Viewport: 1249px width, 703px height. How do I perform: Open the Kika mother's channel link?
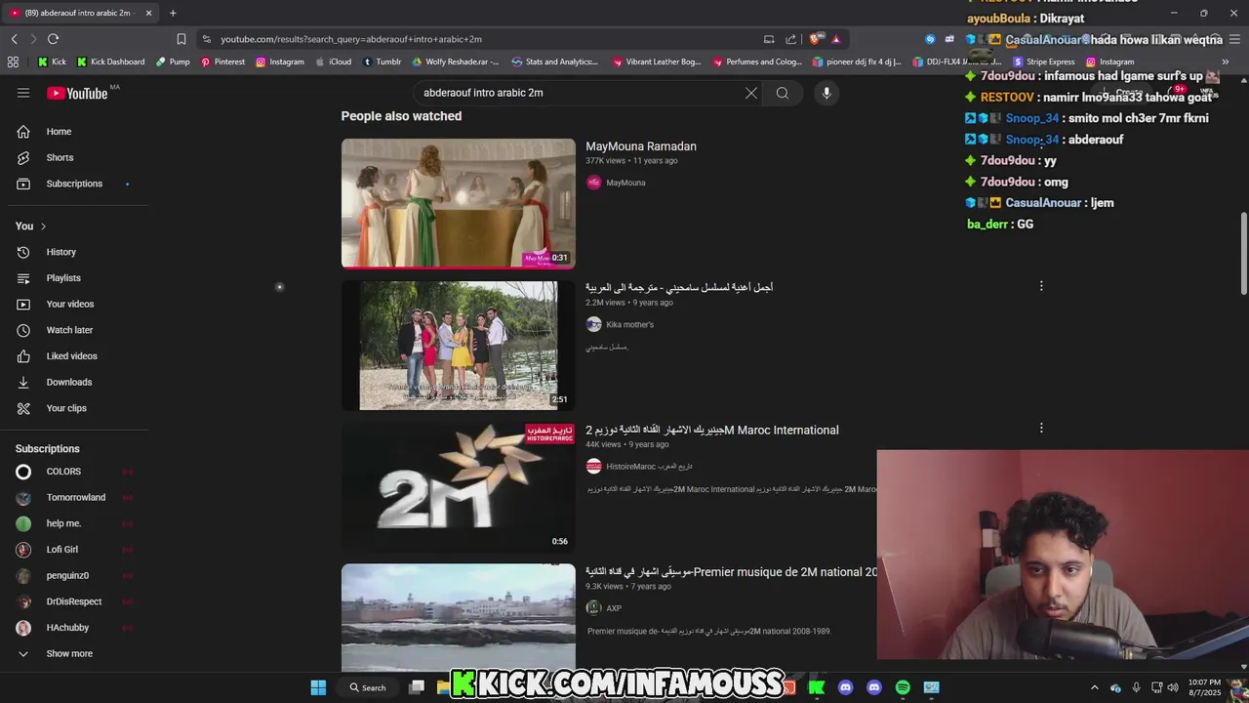pyautogui.click(x=629, y=324)
